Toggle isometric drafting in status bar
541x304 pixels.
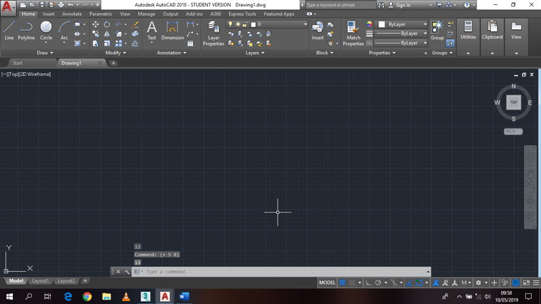(x=394, y=283)
